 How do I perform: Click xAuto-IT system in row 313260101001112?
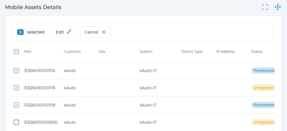(x=148, y=71)
